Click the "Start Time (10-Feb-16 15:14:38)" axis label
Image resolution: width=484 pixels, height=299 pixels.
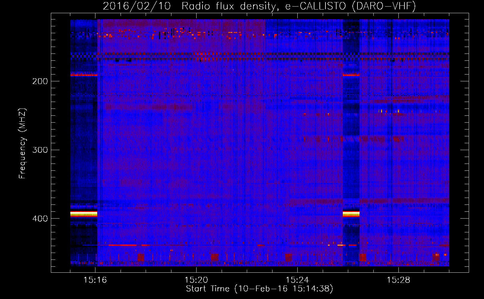[259, 289]
